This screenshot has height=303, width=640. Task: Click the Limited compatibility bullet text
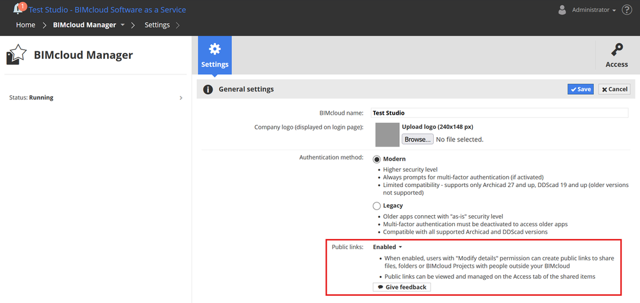[505, 189]
